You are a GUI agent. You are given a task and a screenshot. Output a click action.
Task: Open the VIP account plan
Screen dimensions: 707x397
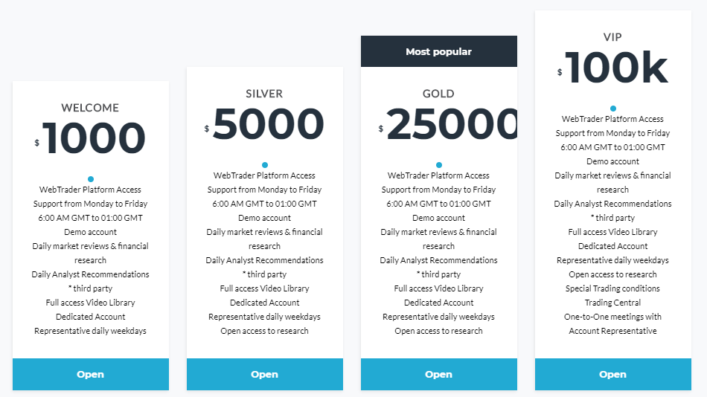point(612,374)
